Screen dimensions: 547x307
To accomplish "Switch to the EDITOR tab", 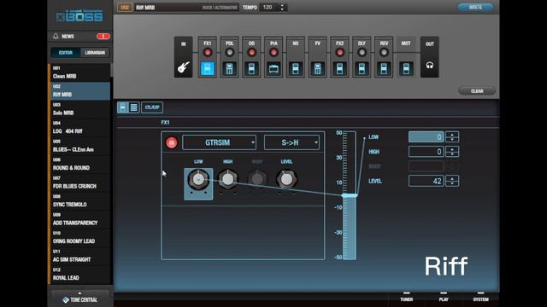I will [66, 53].
